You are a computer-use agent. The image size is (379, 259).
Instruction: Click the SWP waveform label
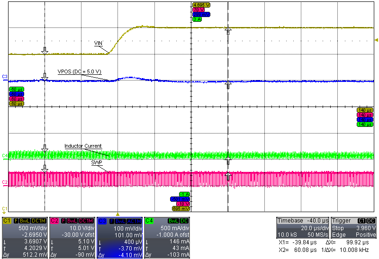click(97, 162)
